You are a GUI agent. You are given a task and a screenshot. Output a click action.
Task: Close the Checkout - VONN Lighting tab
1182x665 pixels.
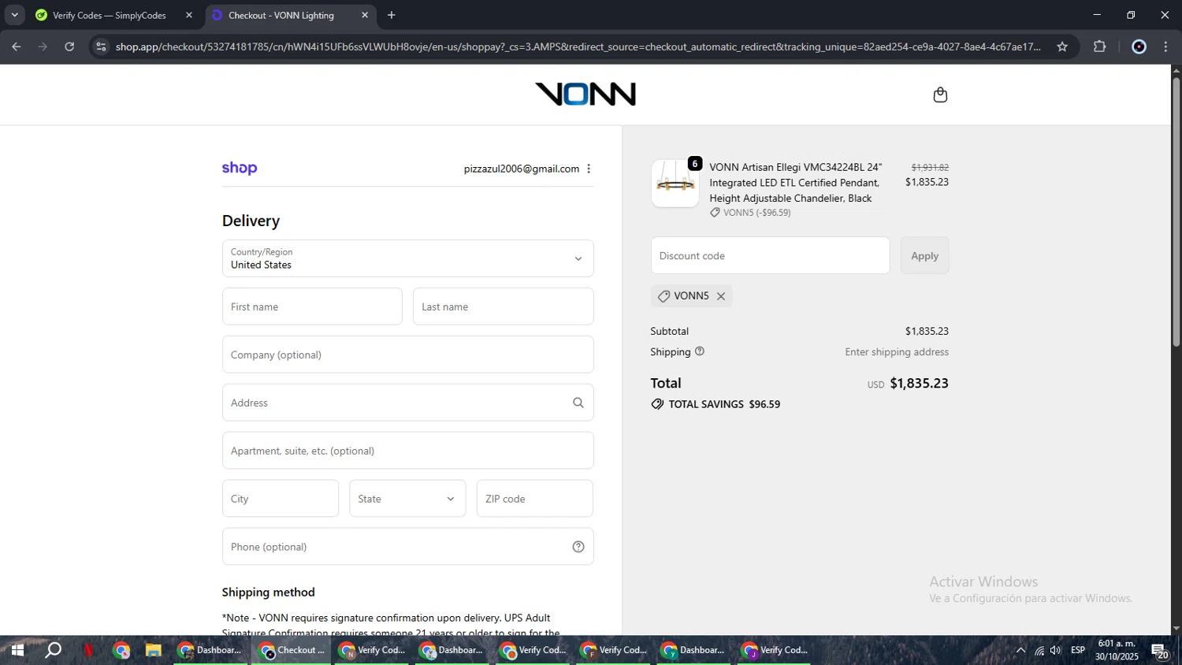click(x=365, y=15)
